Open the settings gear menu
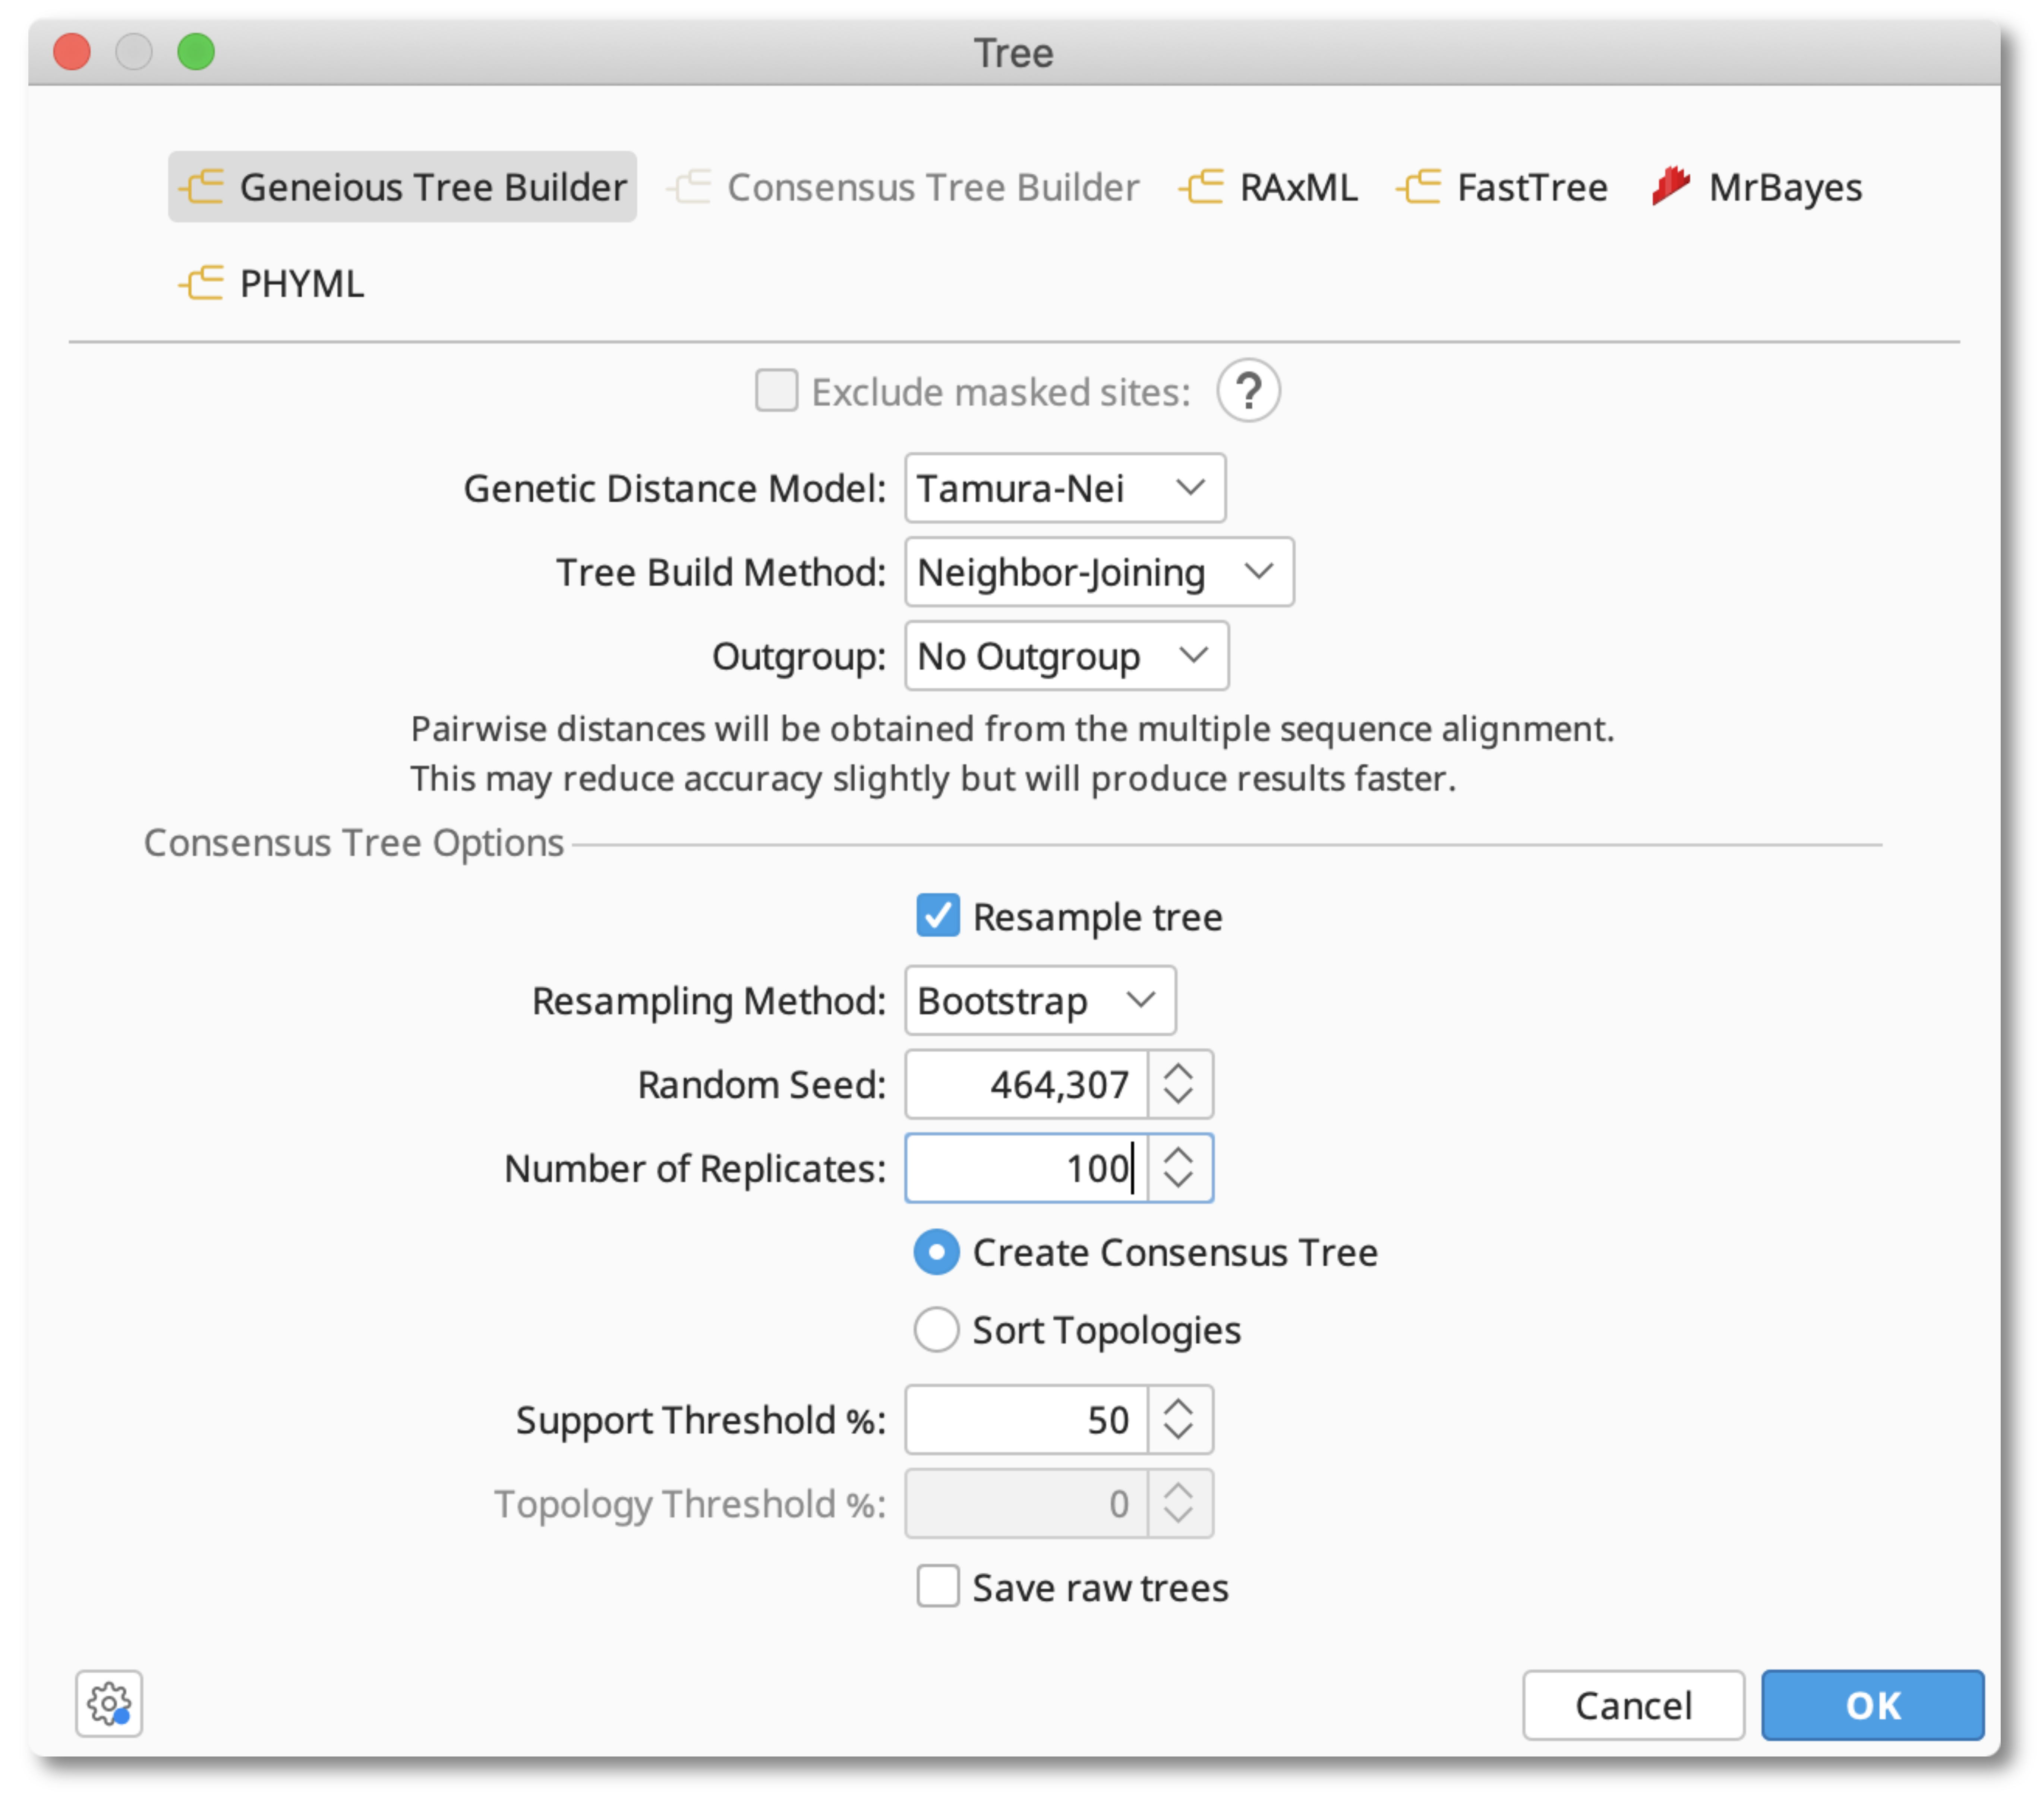 (109, 1704)
